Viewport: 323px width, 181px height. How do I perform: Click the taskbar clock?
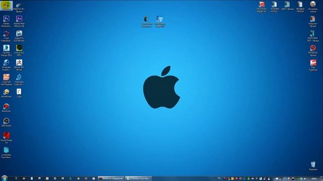[x=314, y=178]
